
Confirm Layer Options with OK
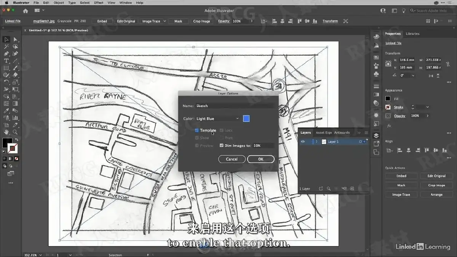tap(261, 159)
